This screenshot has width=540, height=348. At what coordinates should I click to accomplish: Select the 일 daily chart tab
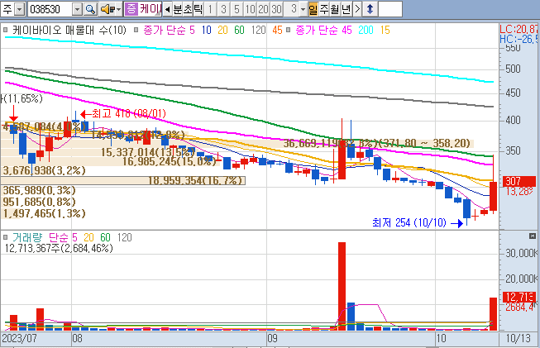pos(313,9)
